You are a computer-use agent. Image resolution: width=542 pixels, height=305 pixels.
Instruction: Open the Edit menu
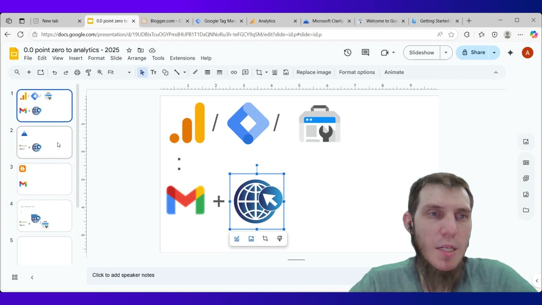click(x=42, y=58)
